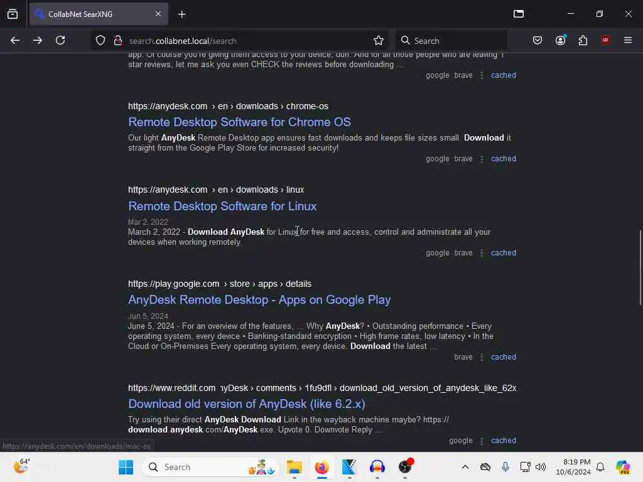Open the Pocket save icon
This screenshot has height=482, width=643.
pyautogui.click(x=538, y=40)
